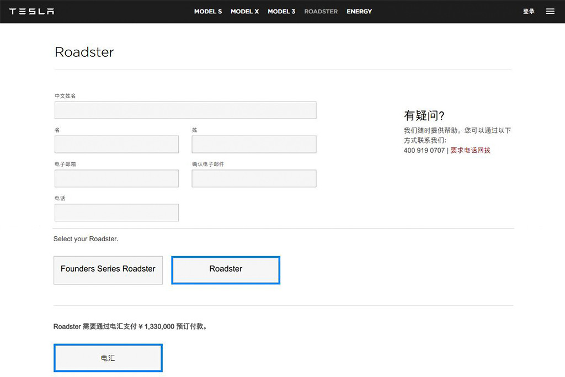This screenshot has height=377, width=565.
Task: Click the phone number 400 919 0707
Action: pos(424,150)
